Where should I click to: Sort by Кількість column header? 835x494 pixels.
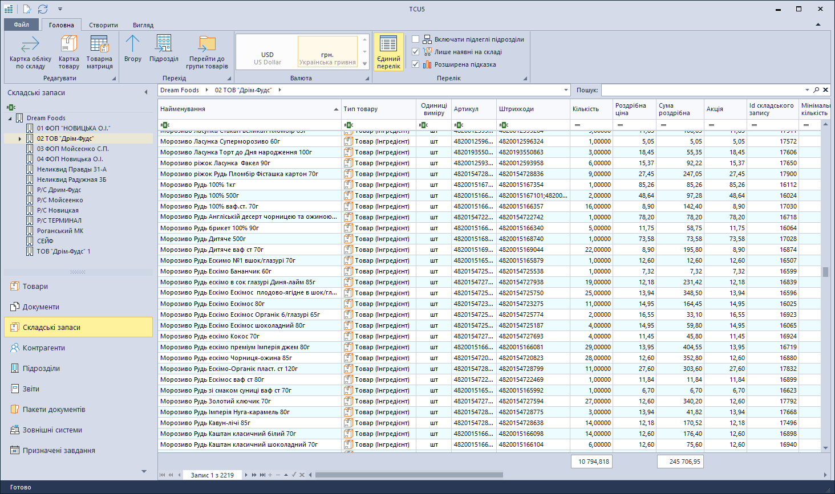[591, 109]
